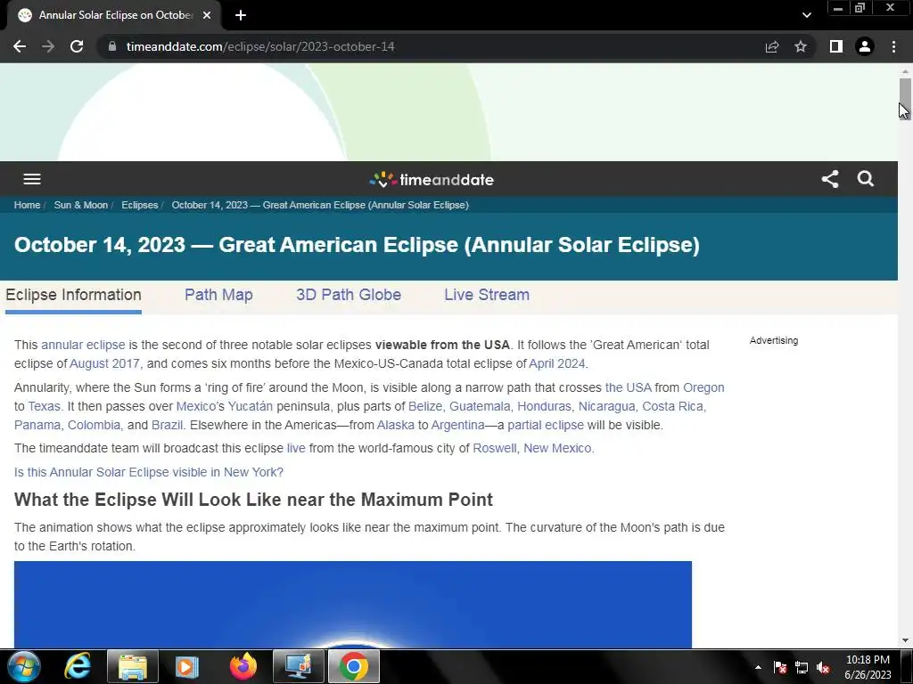Open the clock showing 10:18 PM
Viewport: 913px width, 684px height.
coord(868,667)
